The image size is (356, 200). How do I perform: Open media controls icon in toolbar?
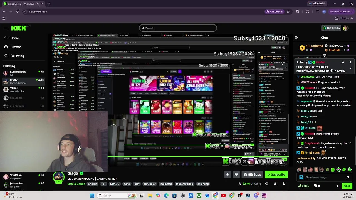point(317,12)
